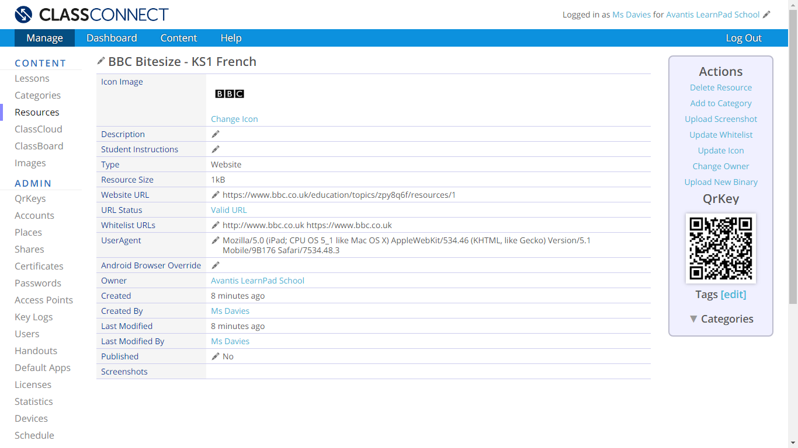Open the Manage tab
The width and height of the screenshot is (798, 448).
click(44, 38)
